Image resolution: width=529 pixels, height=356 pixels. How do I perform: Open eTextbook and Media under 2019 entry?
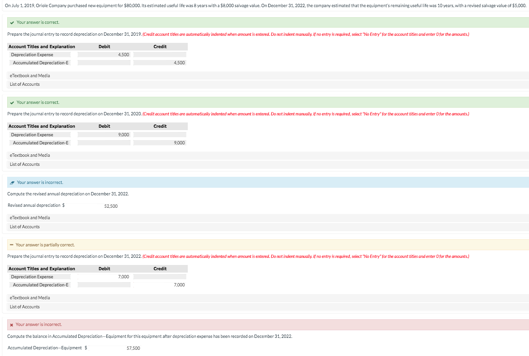(x=30, y=76)
